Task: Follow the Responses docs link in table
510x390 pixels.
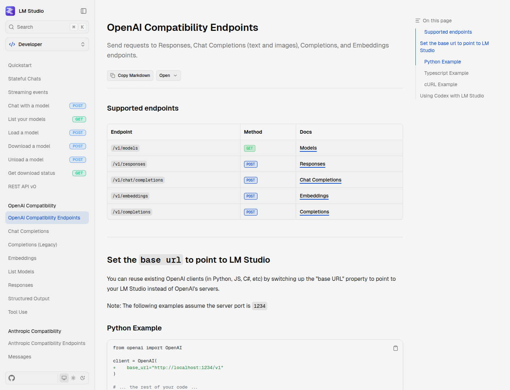Action: (x=312, y=164)
